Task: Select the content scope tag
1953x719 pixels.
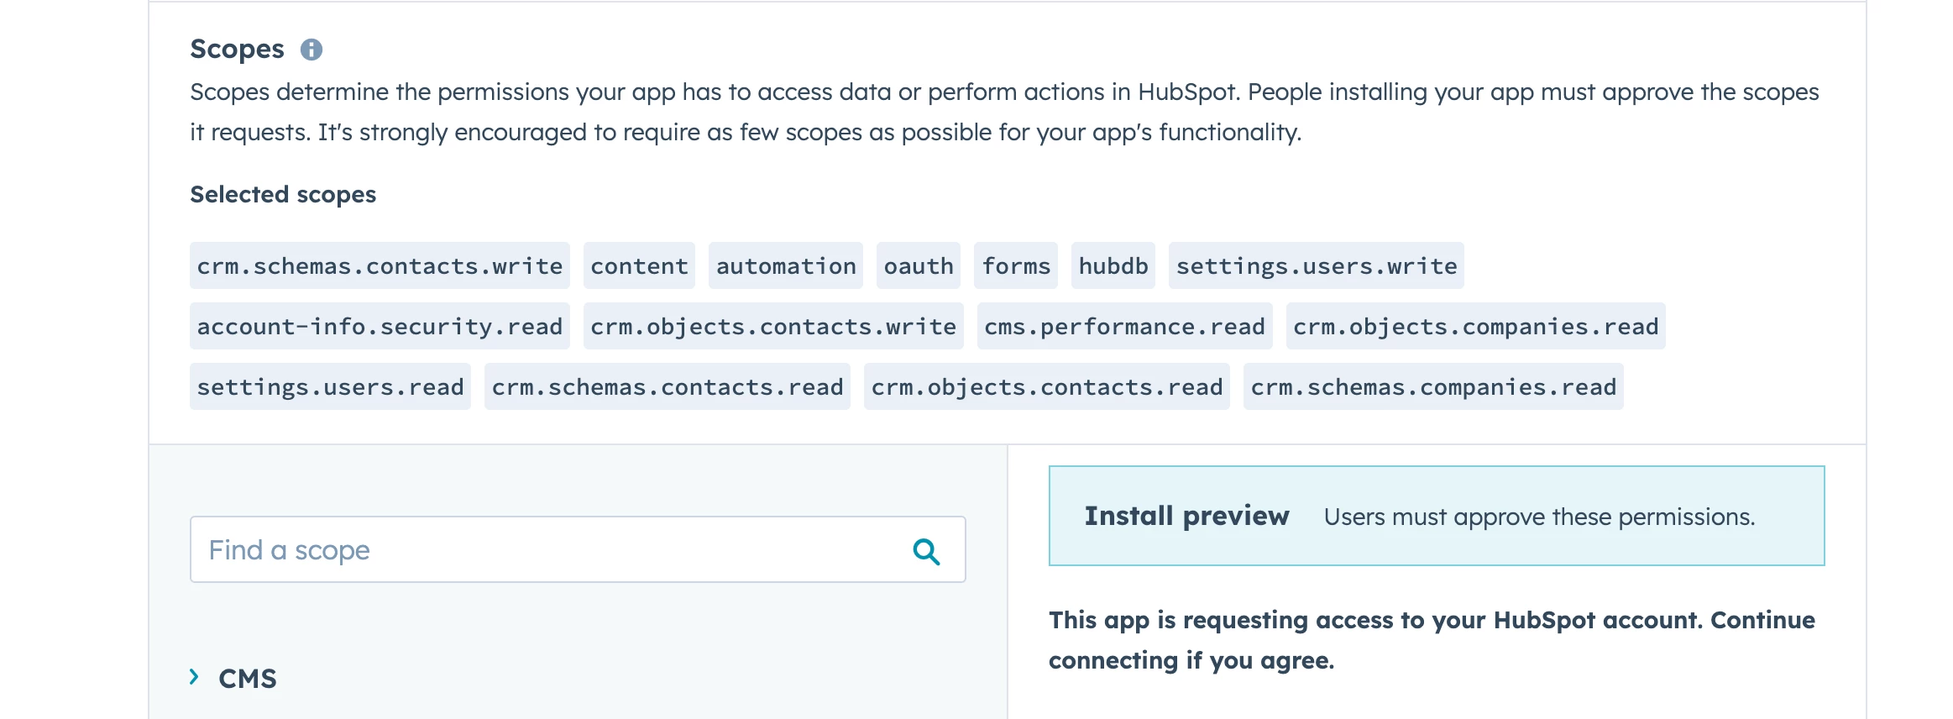Action: click(x=639, y=266)
